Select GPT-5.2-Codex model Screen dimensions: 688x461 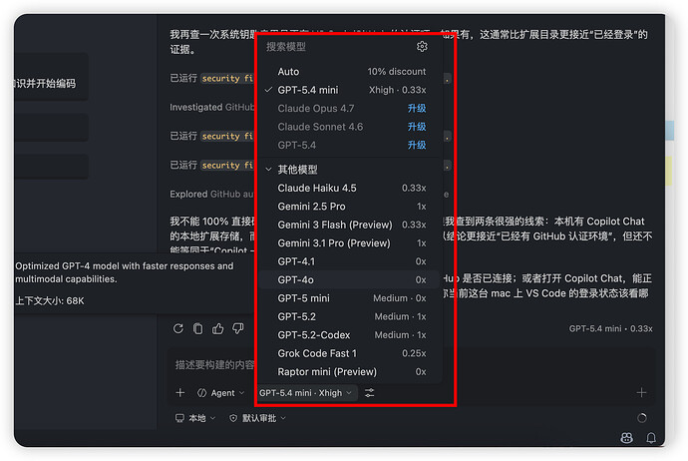click(x=350, y=335)
